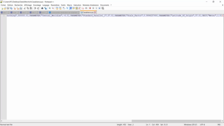Toggle synchronized horizontal scrolling icon
Screen dimensions: 224x126
60,8
